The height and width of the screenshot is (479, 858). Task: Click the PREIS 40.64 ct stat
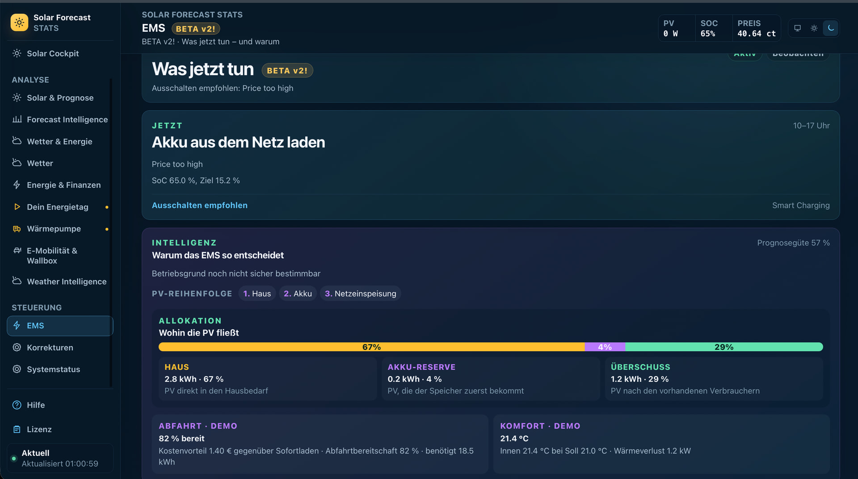[756, 28]
